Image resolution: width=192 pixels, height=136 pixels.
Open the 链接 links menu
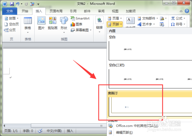point(99,24)
